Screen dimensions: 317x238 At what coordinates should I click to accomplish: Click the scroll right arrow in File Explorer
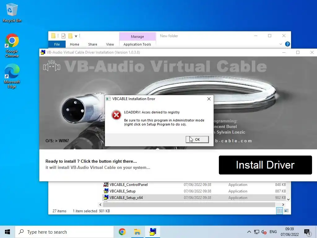[283, 205]
